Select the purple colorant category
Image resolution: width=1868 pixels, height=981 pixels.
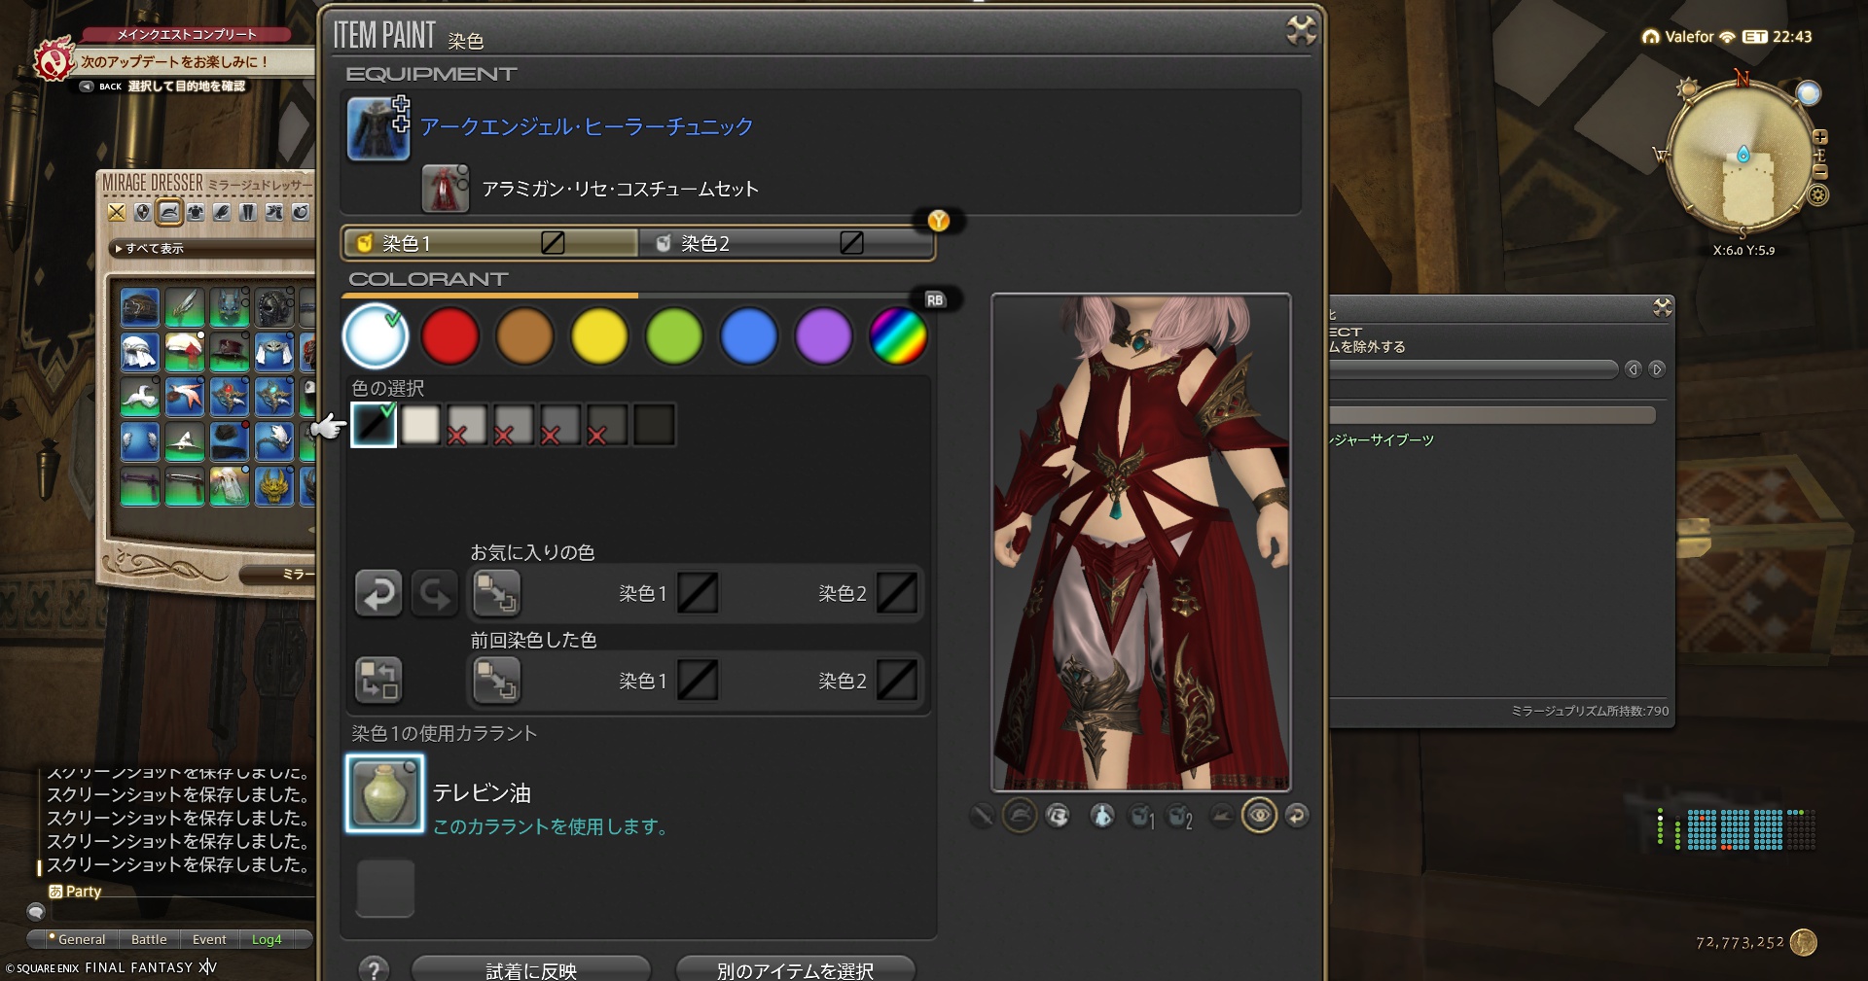click(x=823, y=336)
